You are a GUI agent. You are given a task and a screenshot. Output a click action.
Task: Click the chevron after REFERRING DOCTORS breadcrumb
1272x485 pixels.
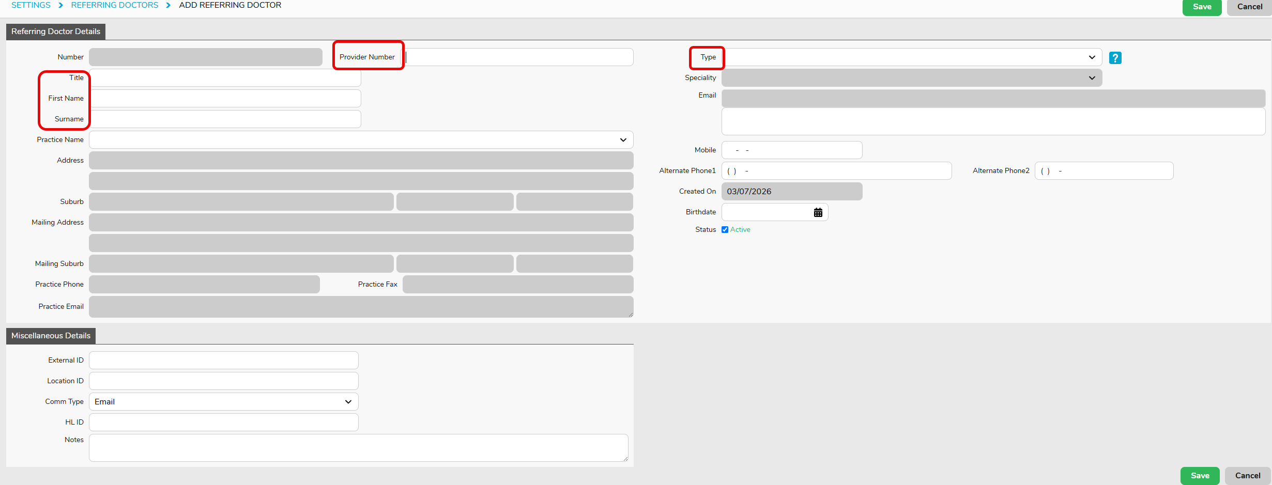tap(168, 5)
